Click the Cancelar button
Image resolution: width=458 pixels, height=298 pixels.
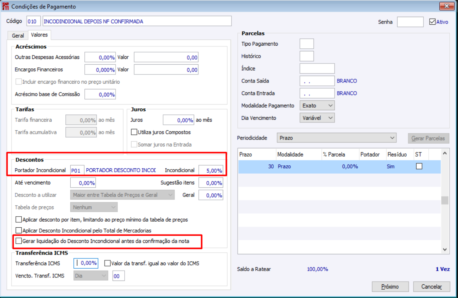pyautogui.click(x=431, y=287)
